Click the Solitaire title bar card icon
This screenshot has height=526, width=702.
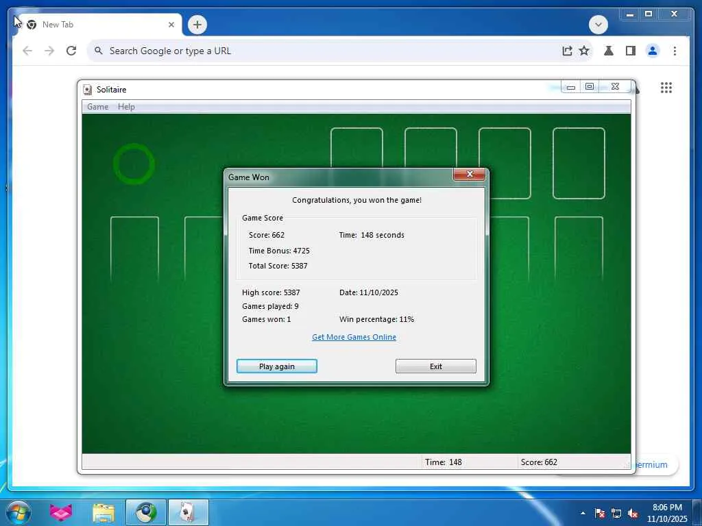point(88,90)
